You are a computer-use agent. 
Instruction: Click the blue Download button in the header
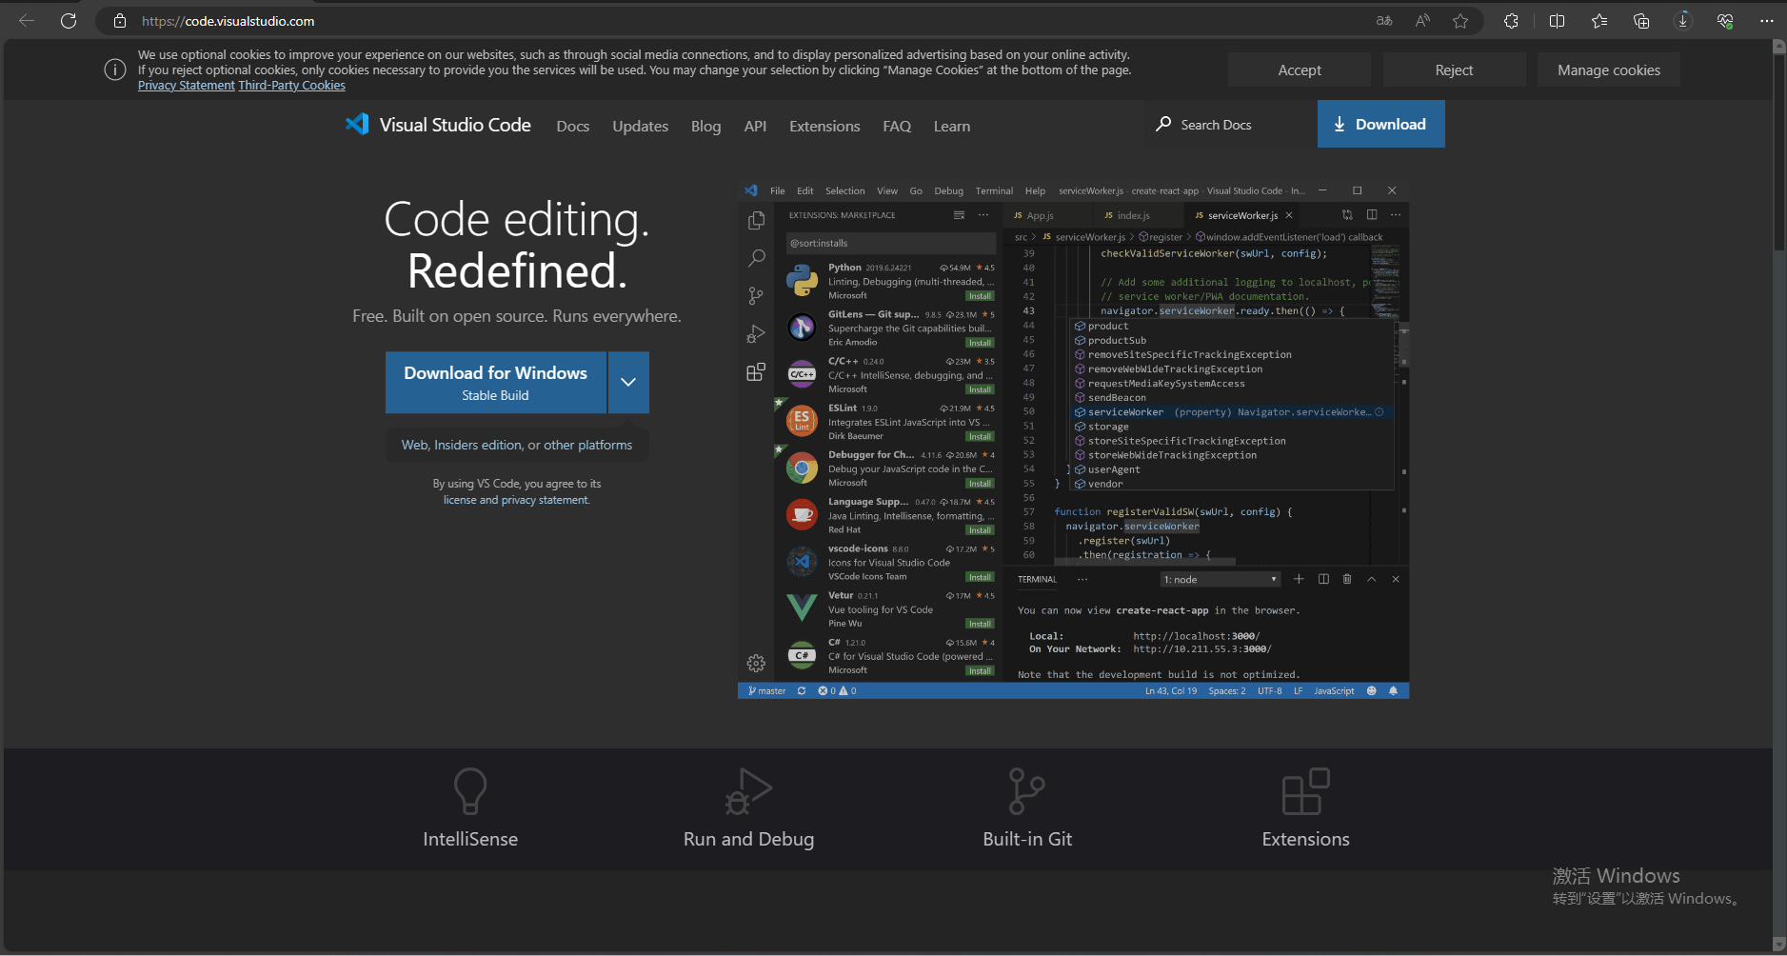tap(1380, 124)
